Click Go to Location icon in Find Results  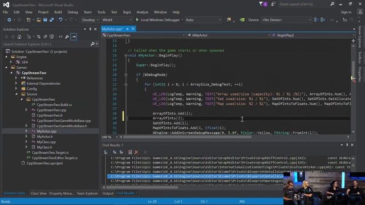coord(106,152)
